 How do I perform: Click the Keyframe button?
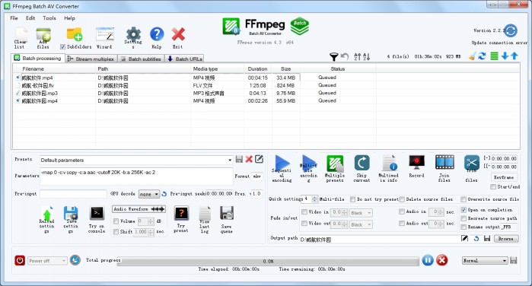point(504,177)
